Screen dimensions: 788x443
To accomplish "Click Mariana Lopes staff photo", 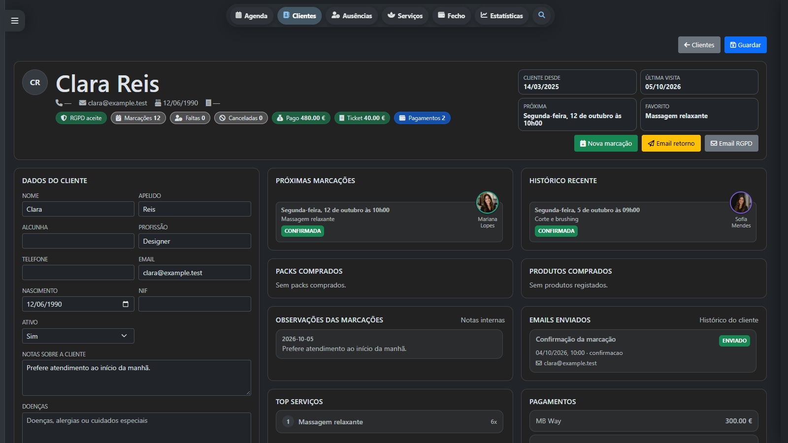I will pyautogui.click(x=487, y=202).
